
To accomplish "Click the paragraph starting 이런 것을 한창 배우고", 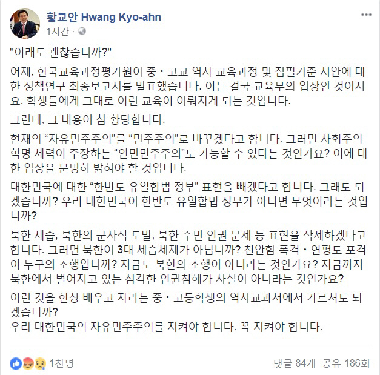I will pyautogui.click(x=185, y=305).
